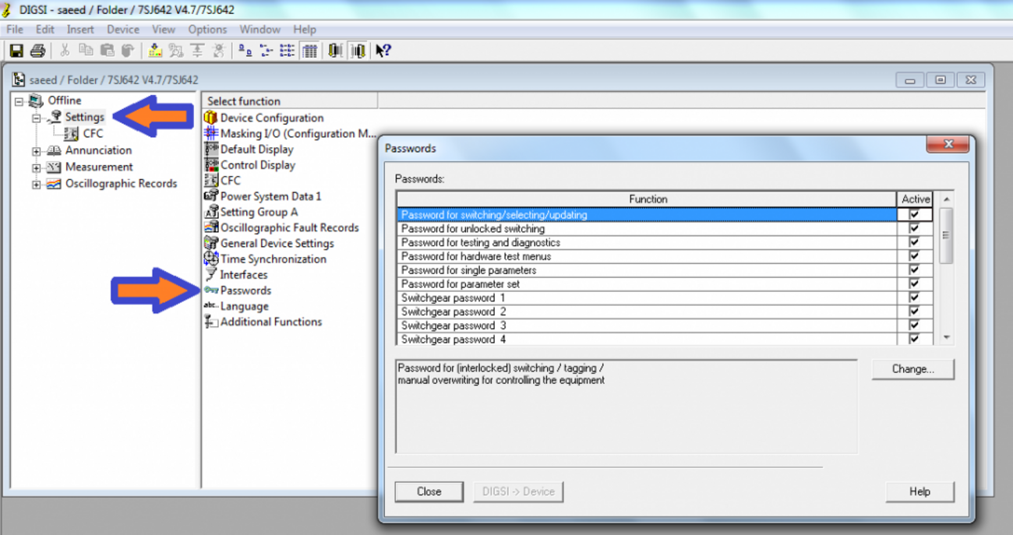This screenshot has height=535, width=1013.
Task: Uncheck Active for unlocked switching password
Action: tap(914, 228)
